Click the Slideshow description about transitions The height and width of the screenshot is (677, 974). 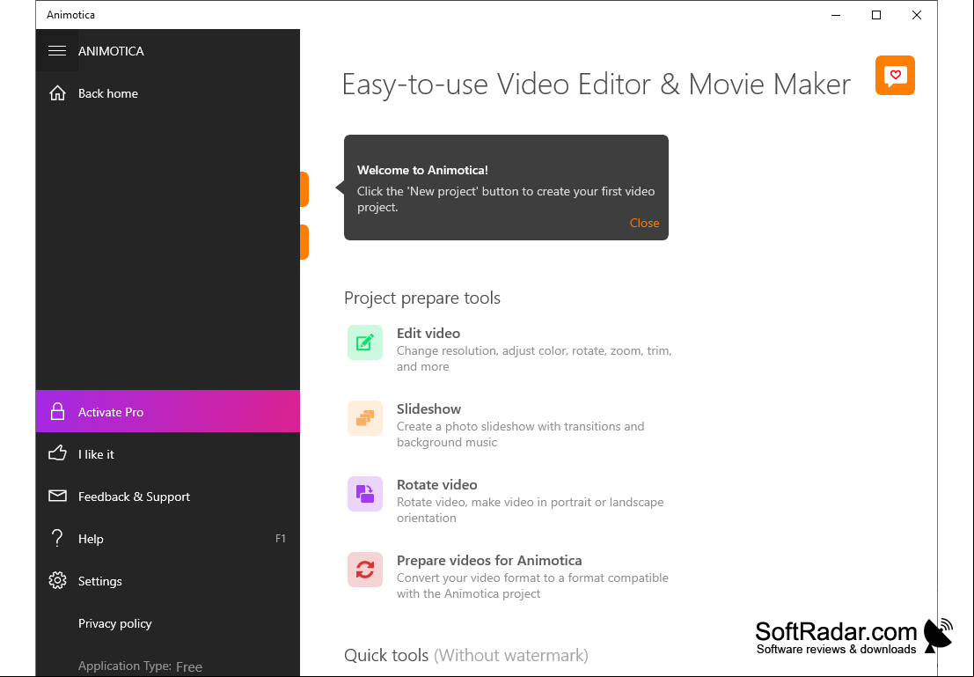521,435
